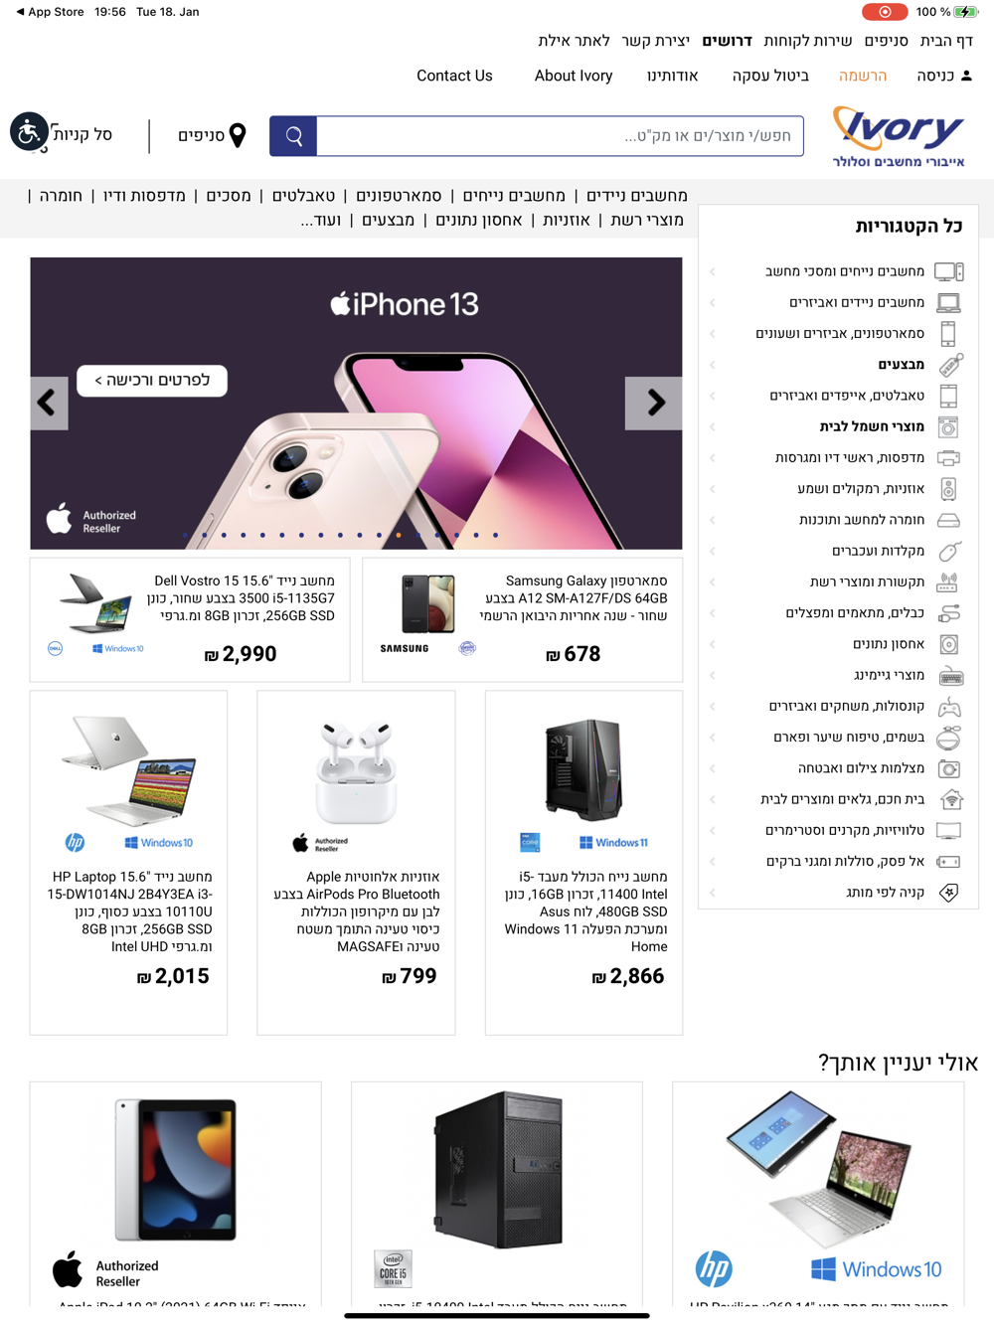Open the accessibility wheelchair icon
994x1326 pixels.
coord(29,132)
